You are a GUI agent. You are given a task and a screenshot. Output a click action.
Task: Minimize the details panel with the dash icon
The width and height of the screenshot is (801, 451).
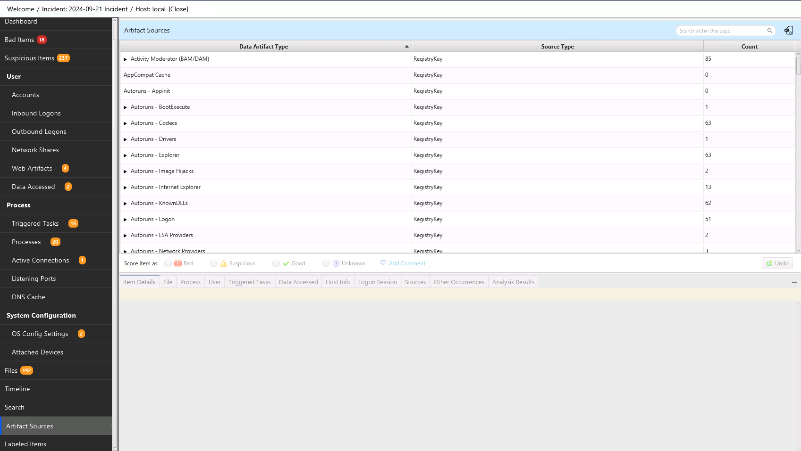(x=794, y=282)
